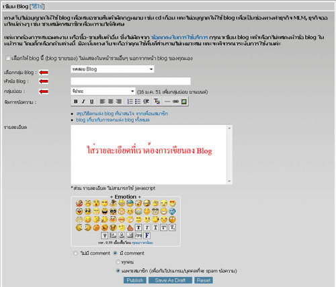
Task: Select the everyone can comment radio option
Action: coord(118,261)
